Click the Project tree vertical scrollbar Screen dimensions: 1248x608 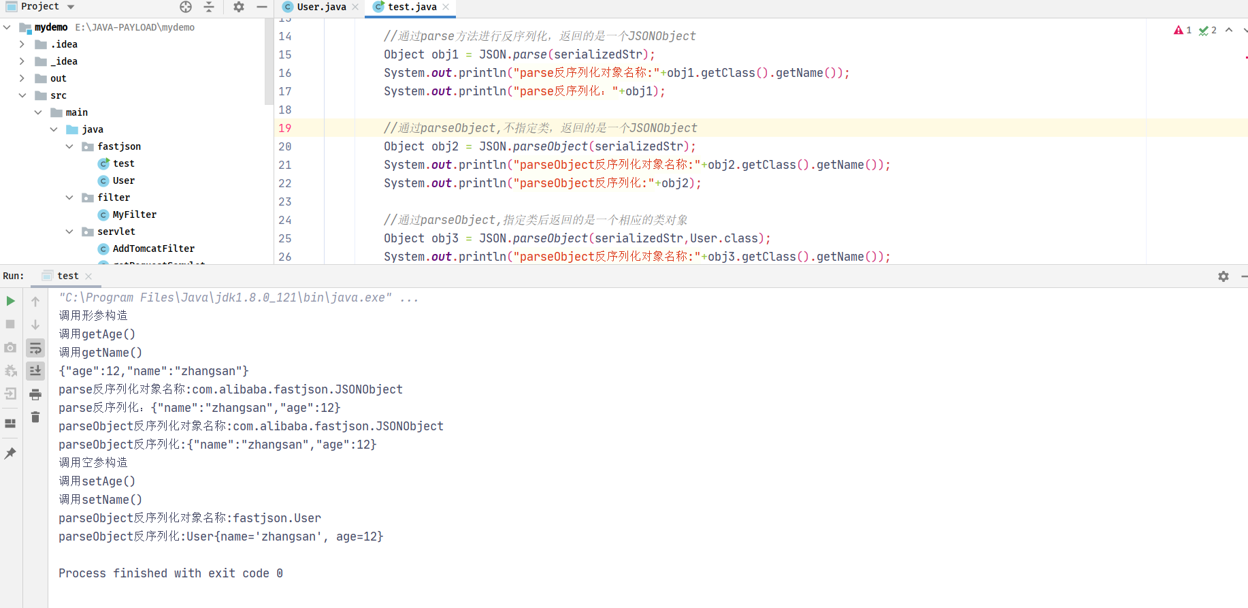[268, 61]
